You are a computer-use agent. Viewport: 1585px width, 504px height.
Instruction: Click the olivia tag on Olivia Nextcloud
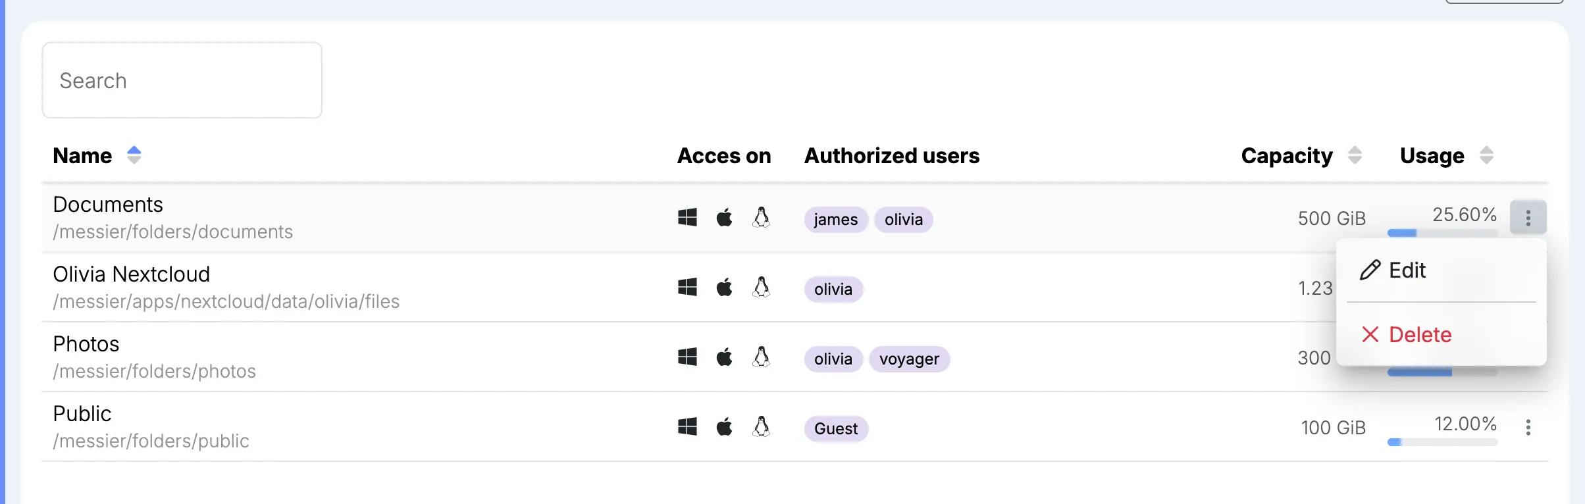point(833,290)
